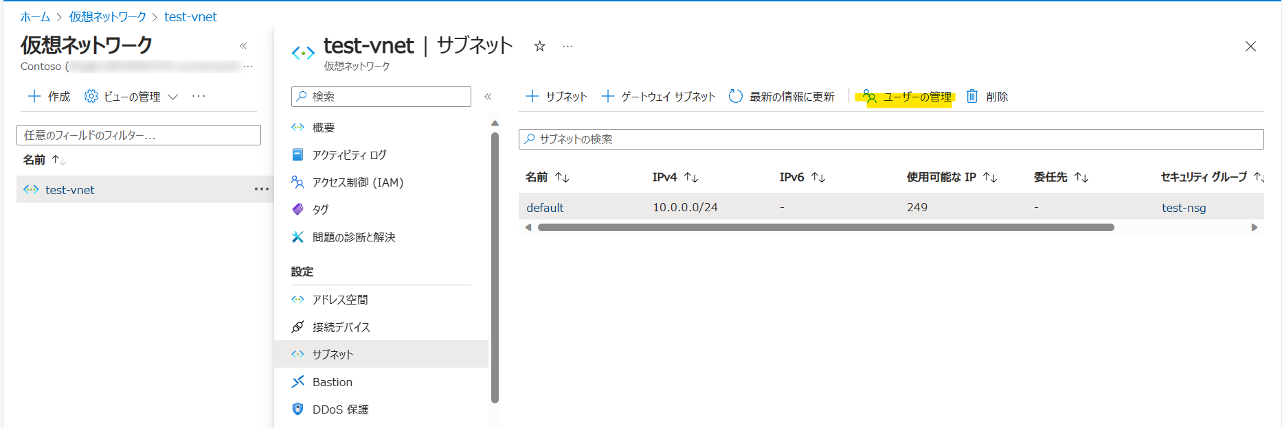
Task: Focus the resource menu 検索 box
Action: [x=381, y=97]
